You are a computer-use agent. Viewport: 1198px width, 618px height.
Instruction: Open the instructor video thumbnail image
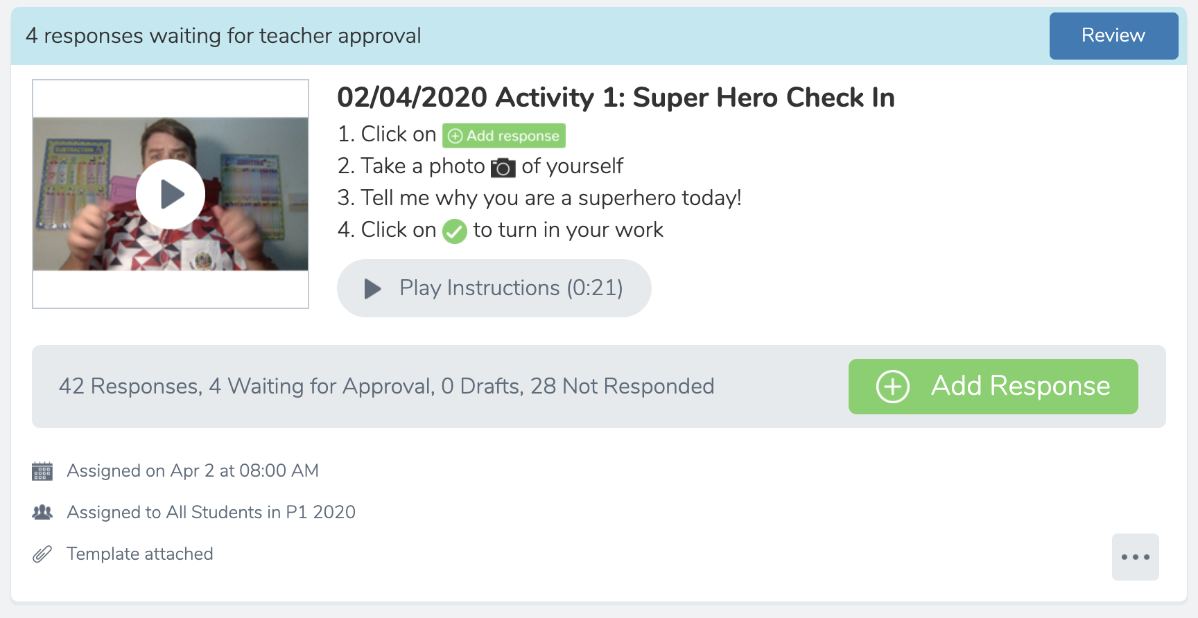tap(171, 194)
